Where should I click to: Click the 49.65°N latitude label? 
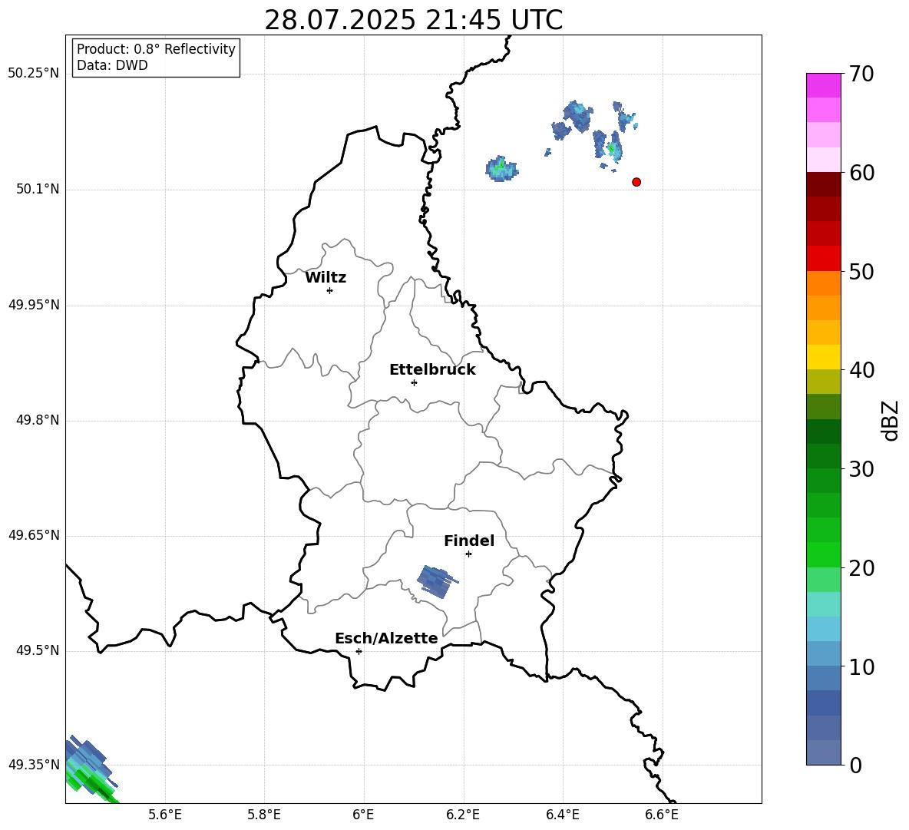34,535
